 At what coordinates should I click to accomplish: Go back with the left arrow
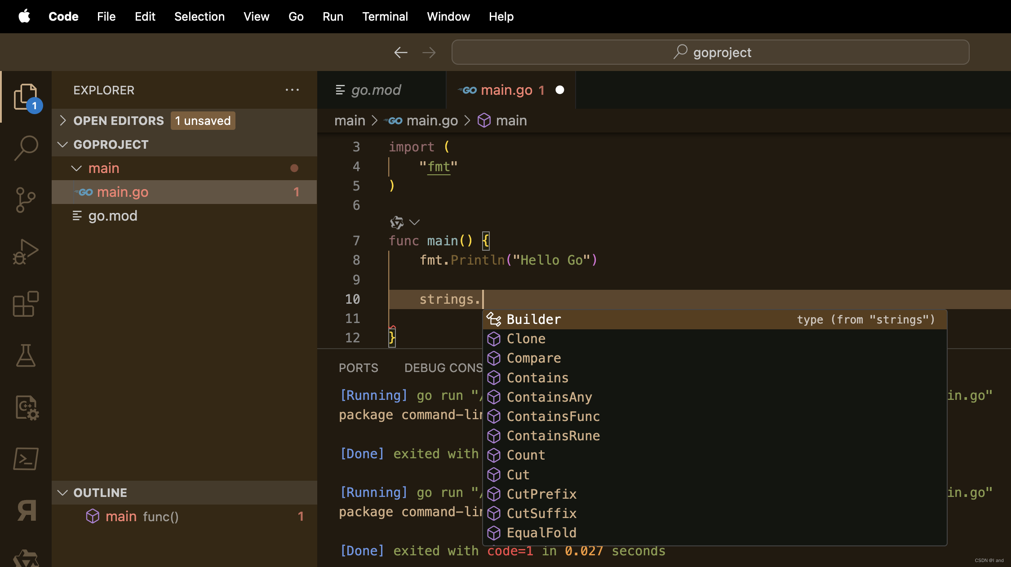(400, 53)
